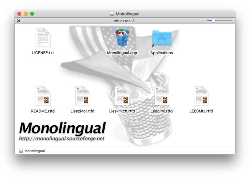Select the LEESMIJ.rtfd document icon
Image resolution: width=250 pixels, height=180 pixels.
pyautogui.click(x=201, y=96)
